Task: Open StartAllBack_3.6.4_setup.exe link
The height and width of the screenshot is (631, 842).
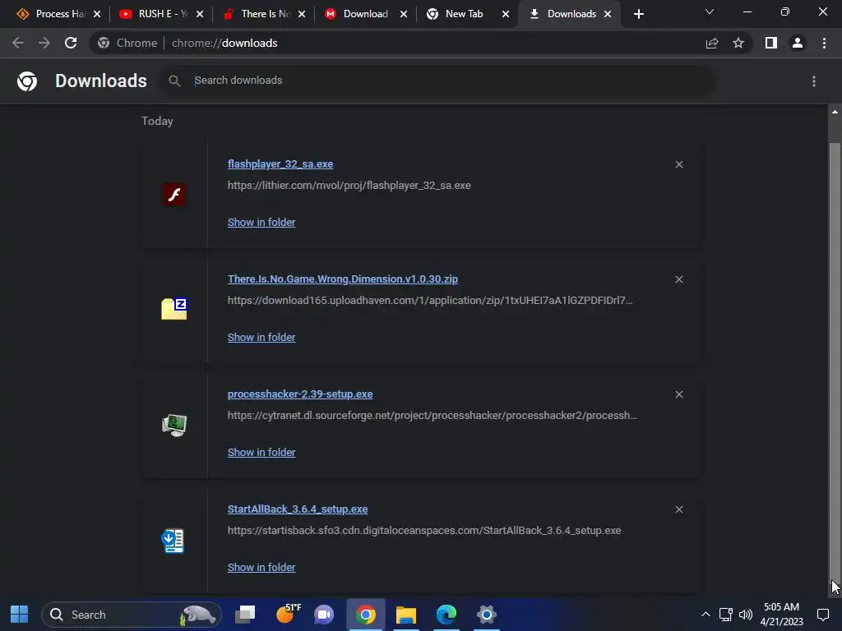Action: coord(298,509)
